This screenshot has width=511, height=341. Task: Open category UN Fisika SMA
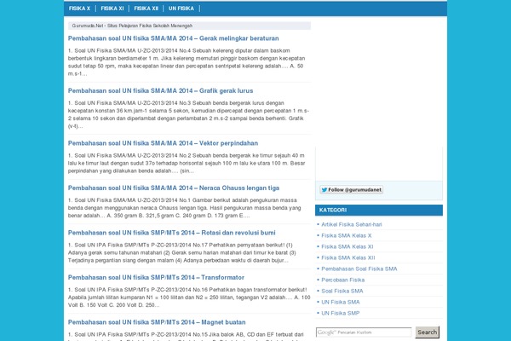pyautogui.click(x=341, y=302)
